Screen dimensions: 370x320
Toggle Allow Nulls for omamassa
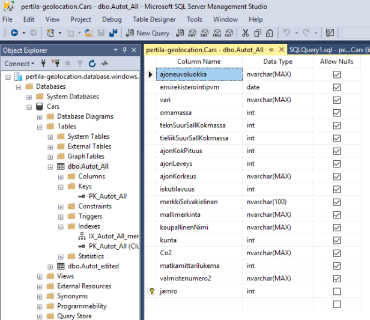pos(337,113)
